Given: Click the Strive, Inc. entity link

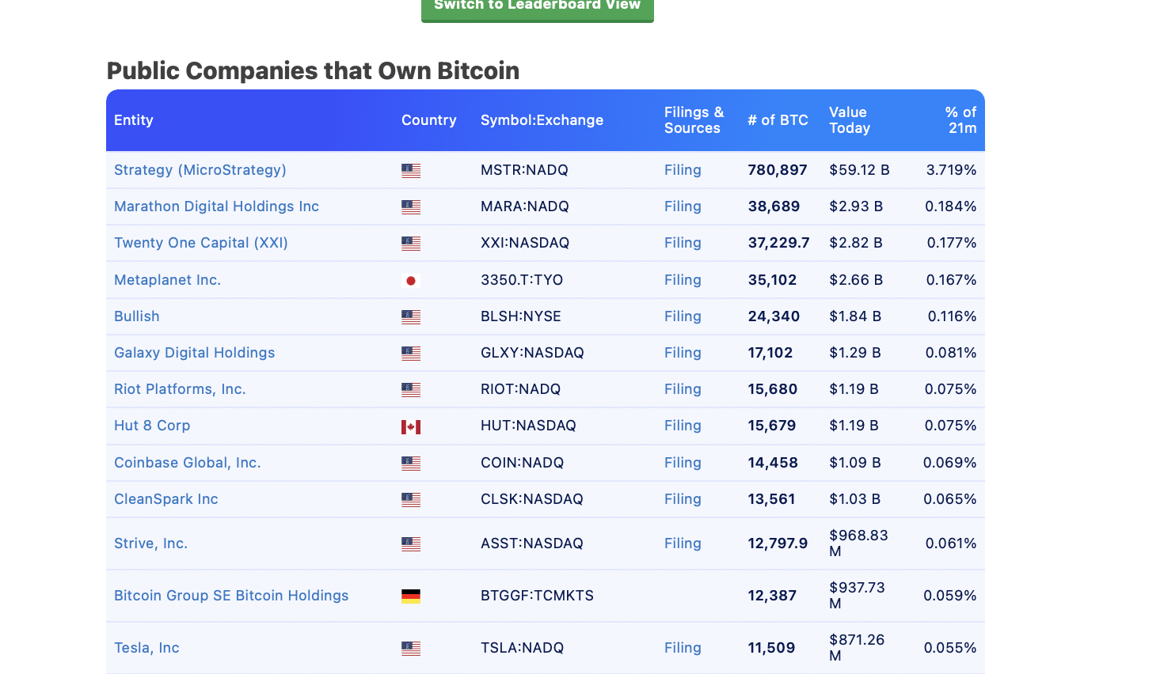Looking at the screenshot, I should click(x=150, y=543).
